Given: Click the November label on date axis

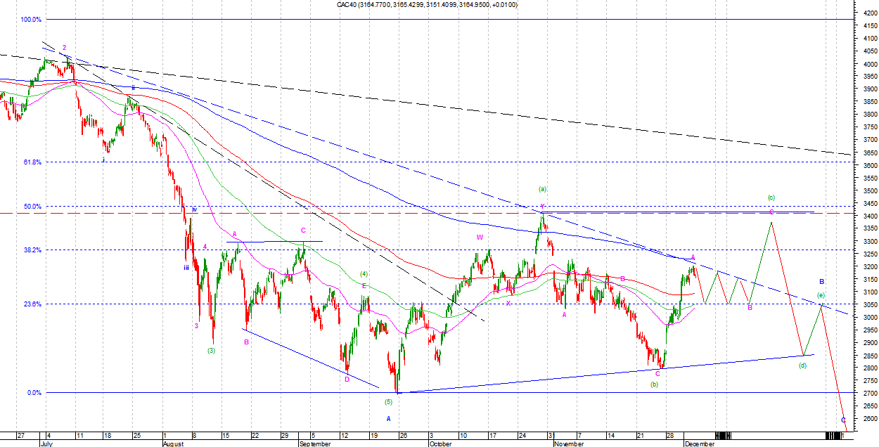Looking at the screenshot, I should [568, 443].
